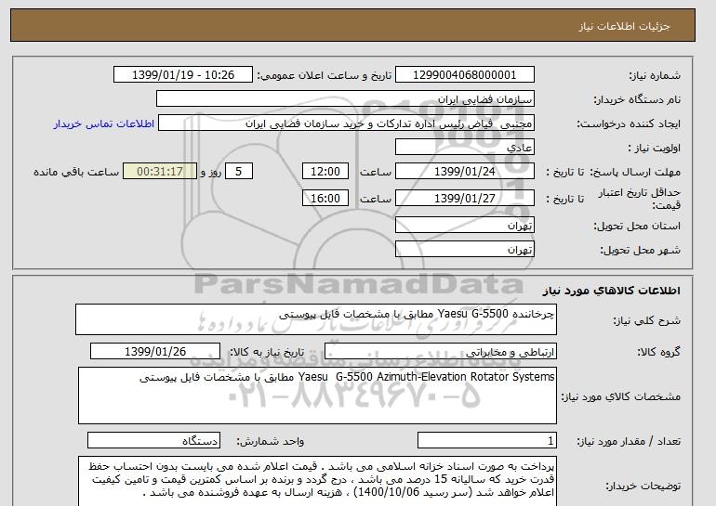Select the need number field 1299004068000001
The width and height of the screenshot is (716, 506).
click(x=464, y=75)
